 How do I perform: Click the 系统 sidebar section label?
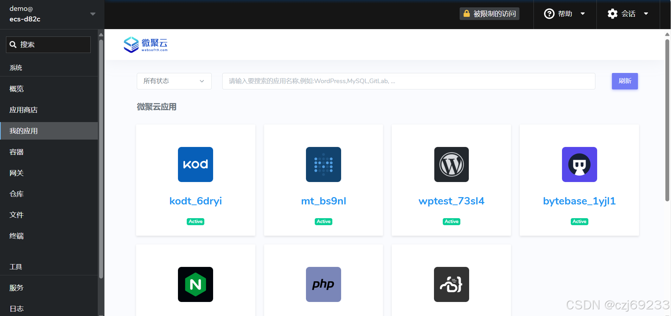(16, 68)
